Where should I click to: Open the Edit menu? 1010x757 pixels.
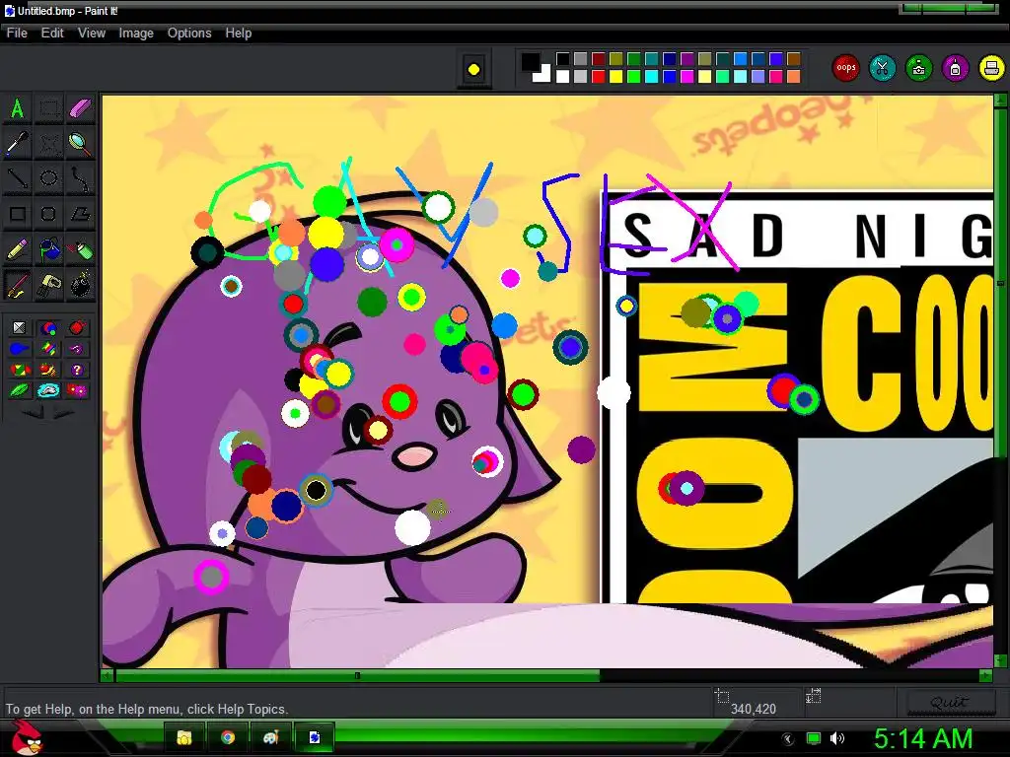pos(52,33)
